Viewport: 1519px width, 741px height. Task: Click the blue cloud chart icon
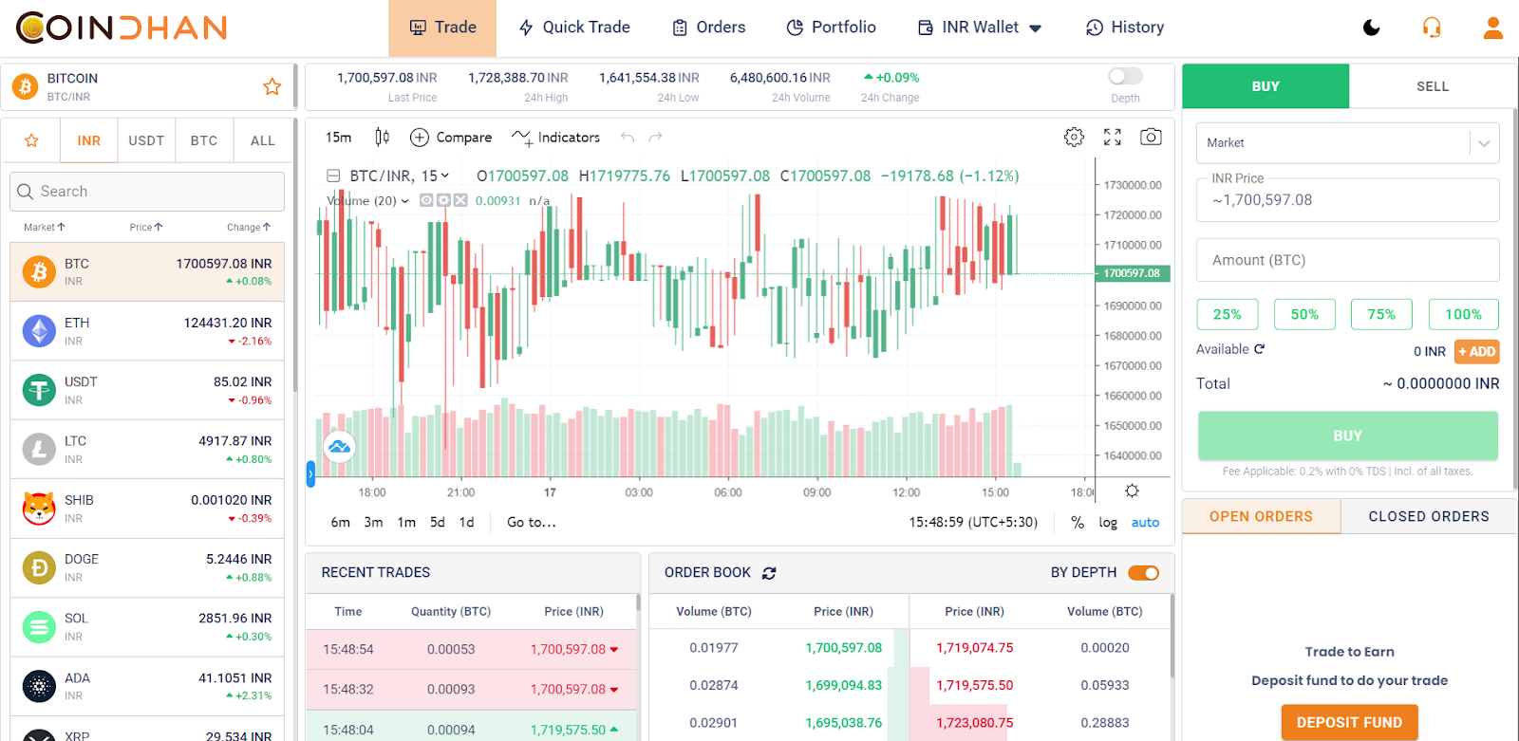click(x=339, y=446)
